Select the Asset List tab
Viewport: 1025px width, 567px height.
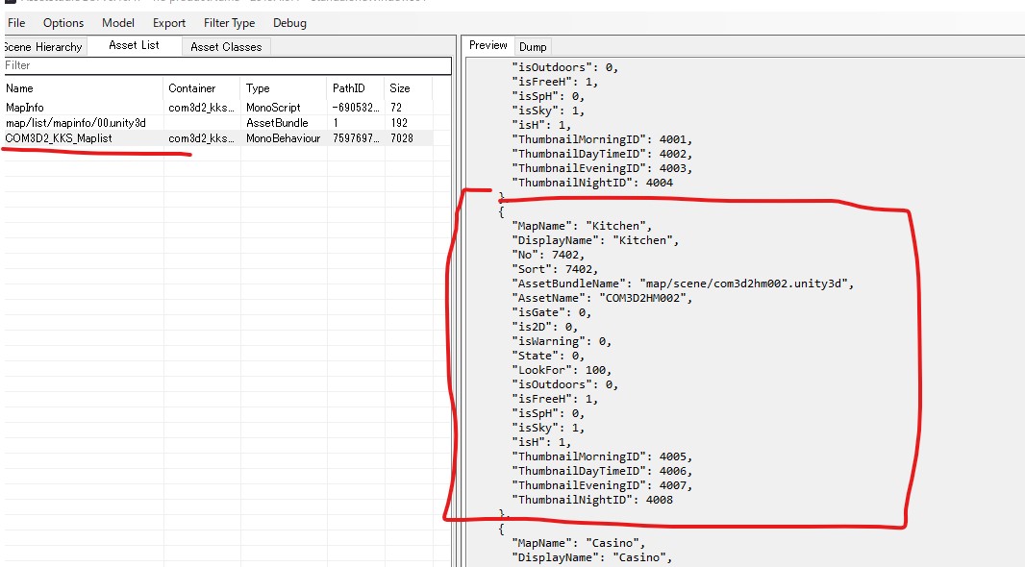click(134, 45)
